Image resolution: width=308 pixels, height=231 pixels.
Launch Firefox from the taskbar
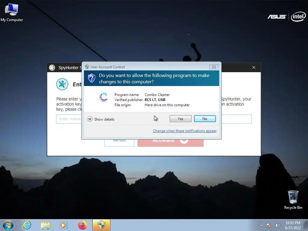click(82, 225)
